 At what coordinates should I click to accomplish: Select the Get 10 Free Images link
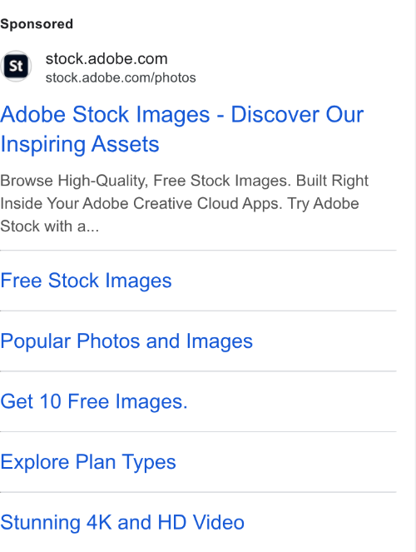tap(94, 401)
